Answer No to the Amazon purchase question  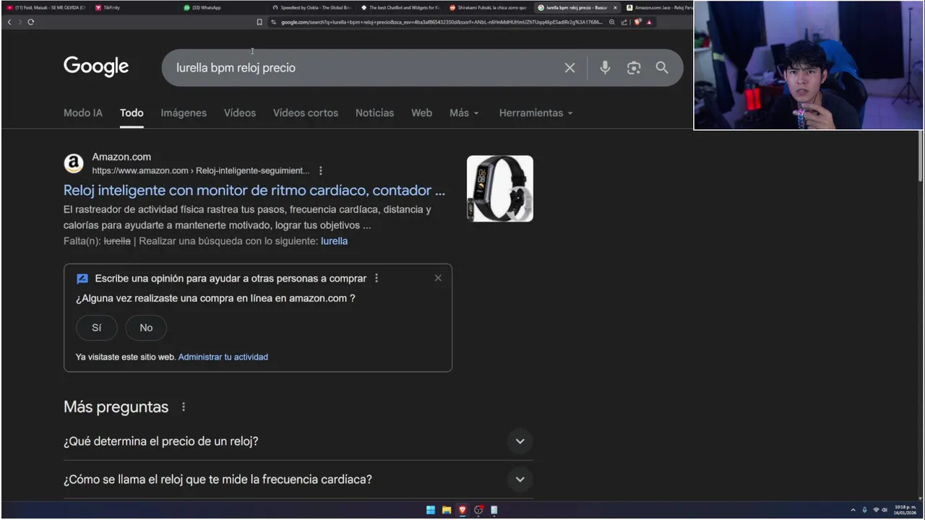[146, 328]
